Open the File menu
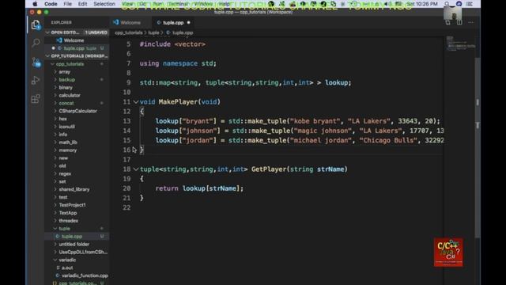Viewport: 506px width, 285px height. click(x=68, y=4)
